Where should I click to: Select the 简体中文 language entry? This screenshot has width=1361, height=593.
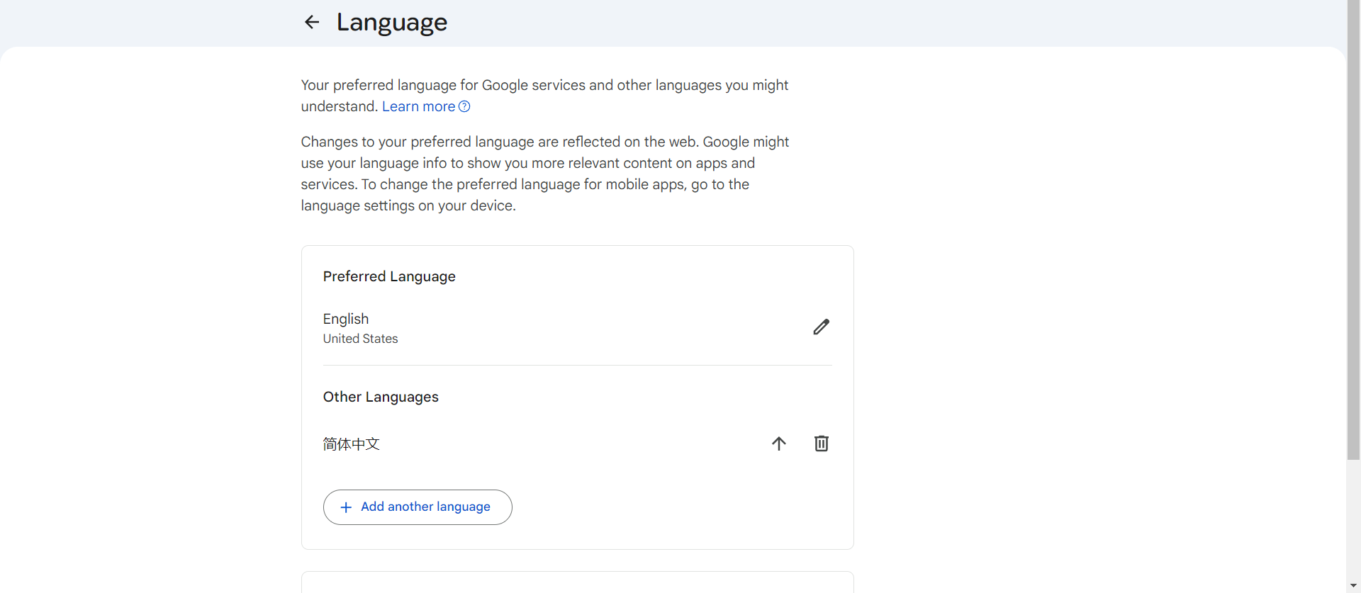352,444
